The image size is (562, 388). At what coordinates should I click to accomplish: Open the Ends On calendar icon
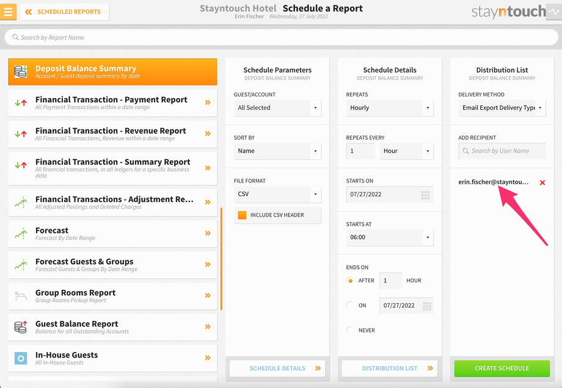(426, 306)
